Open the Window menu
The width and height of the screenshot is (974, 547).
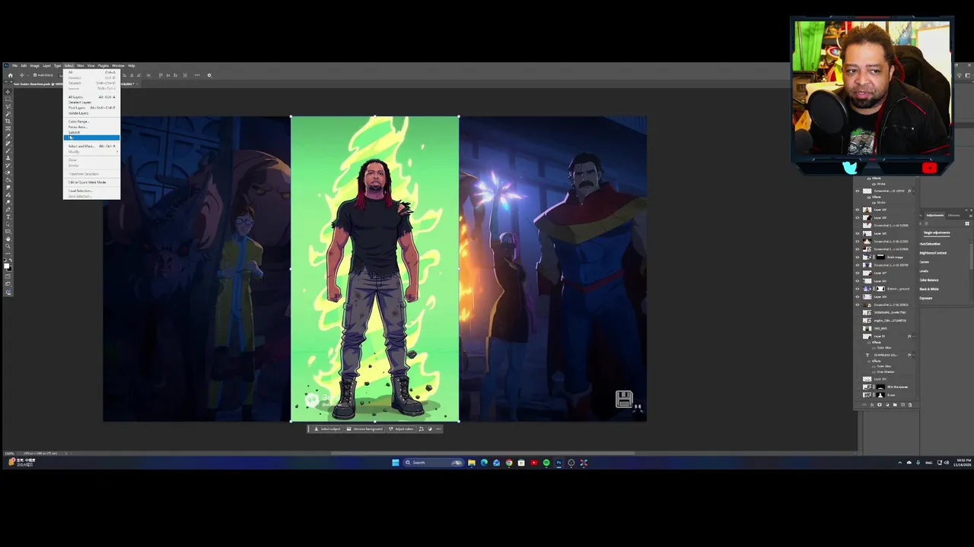coord(118,65)
